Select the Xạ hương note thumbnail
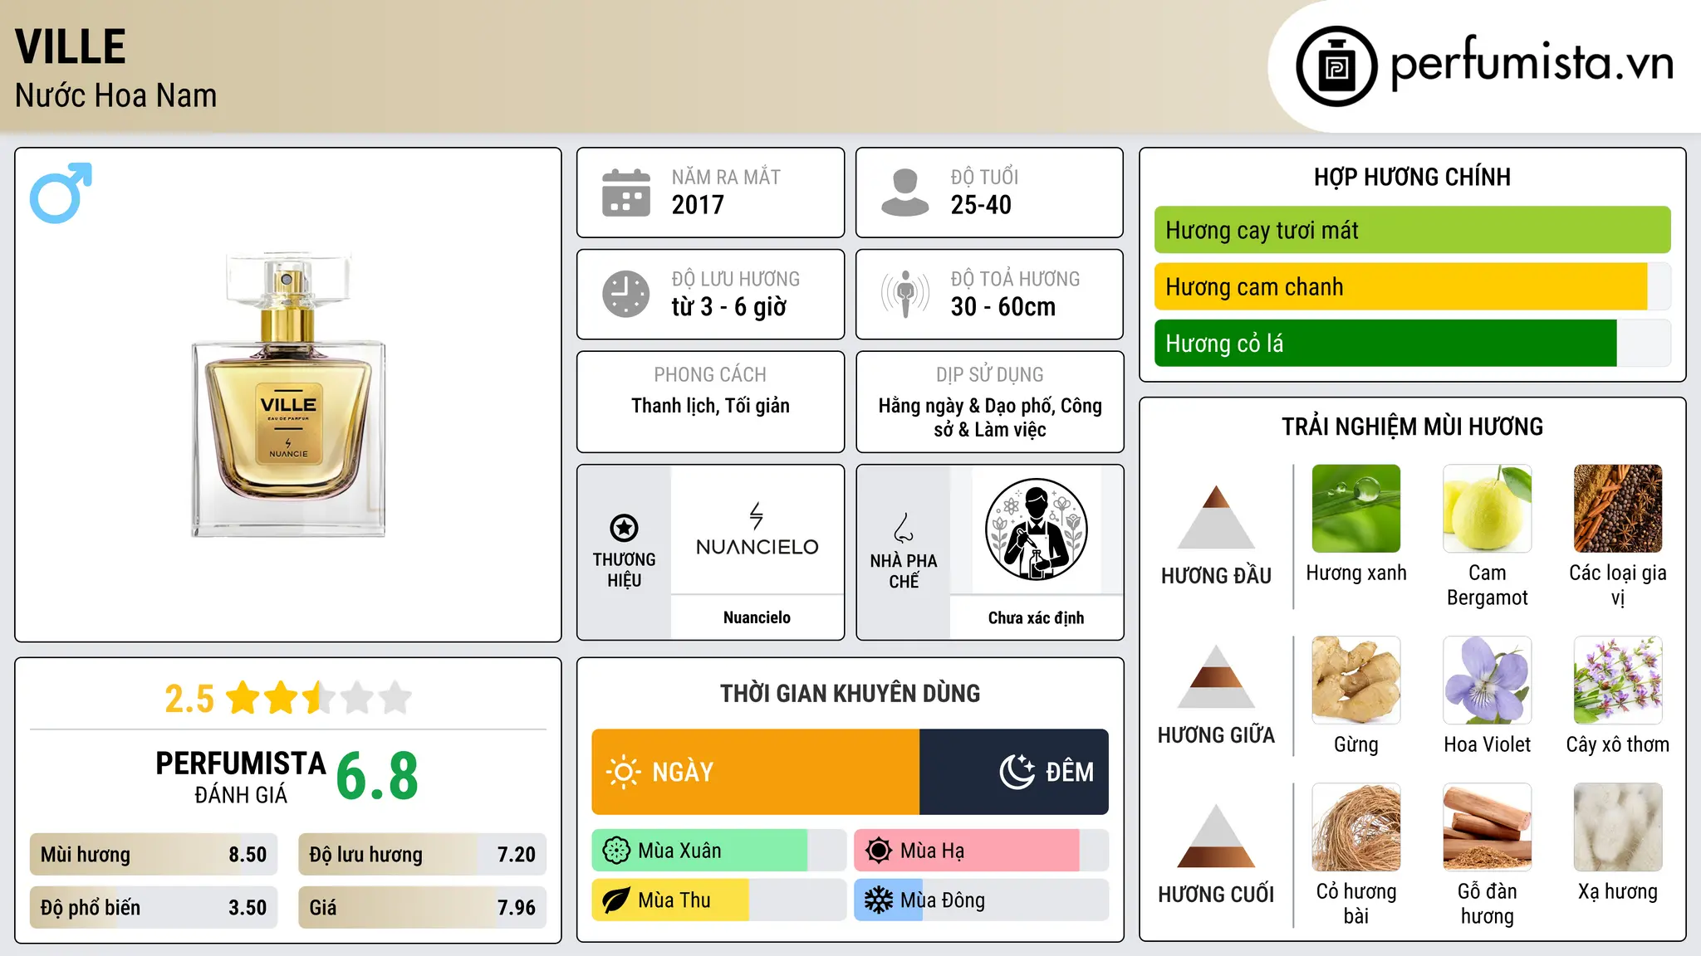The height and width of the screenshot is (956, 1701). [1618, 827]
